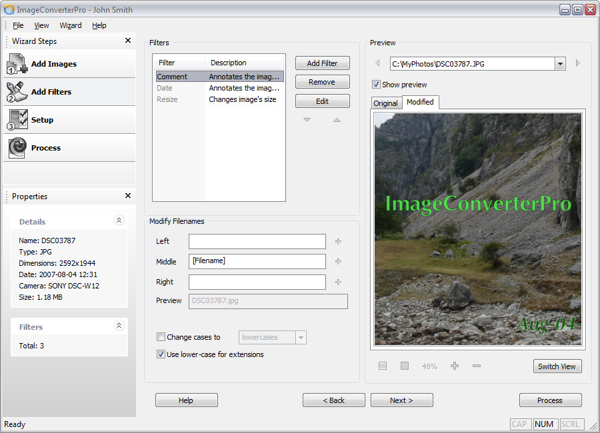Open the File menu
The width and height of the screenshot is (600, 433).
18,25
